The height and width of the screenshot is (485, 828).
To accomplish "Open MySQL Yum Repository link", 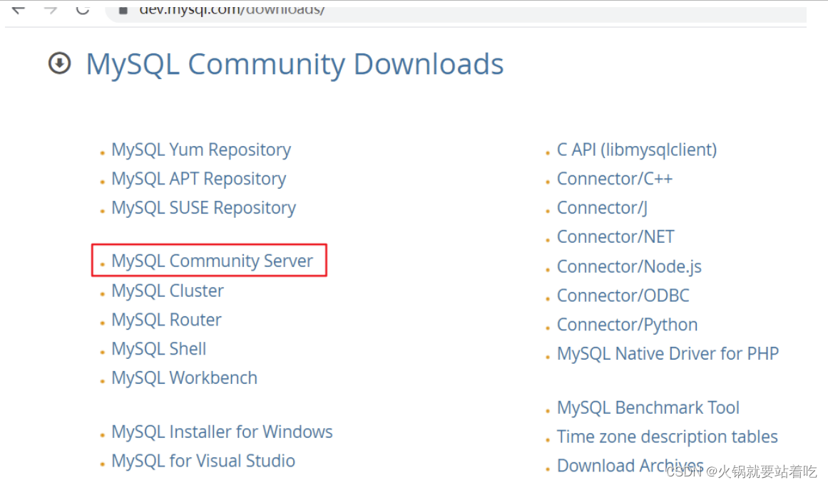I will (x=201, y=150).
